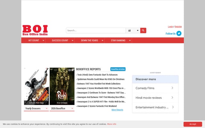
Task: Read Toxic (Hindi) Sees Fantastic Start report
Action: 97,75
